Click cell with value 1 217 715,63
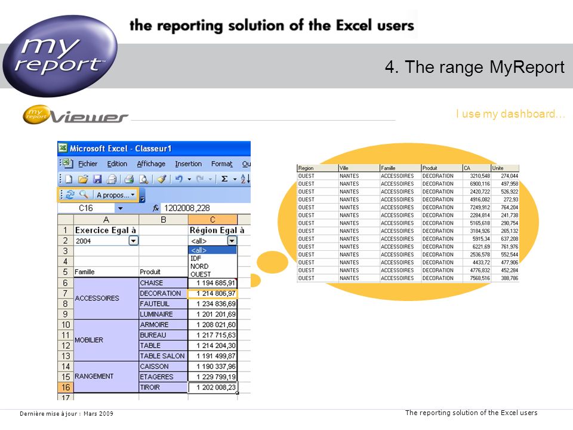This screenshot has height=430, width=573. (x=212, y=335)
